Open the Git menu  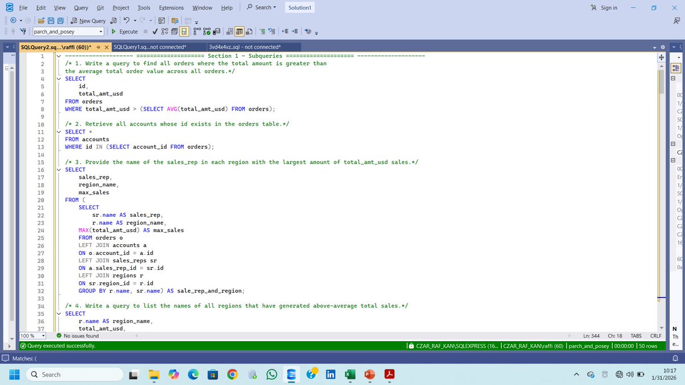click(100, 7)
